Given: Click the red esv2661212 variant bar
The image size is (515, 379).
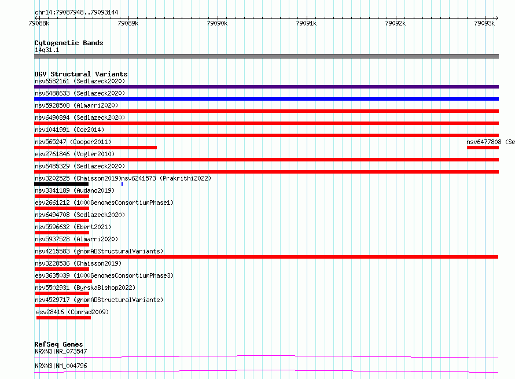Looking at the screenshot, I should click(x=62, y=208).
